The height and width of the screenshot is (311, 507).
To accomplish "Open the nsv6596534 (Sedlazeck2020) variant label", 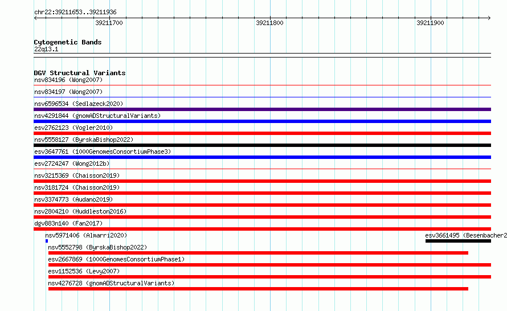I will tap(79, 104).
